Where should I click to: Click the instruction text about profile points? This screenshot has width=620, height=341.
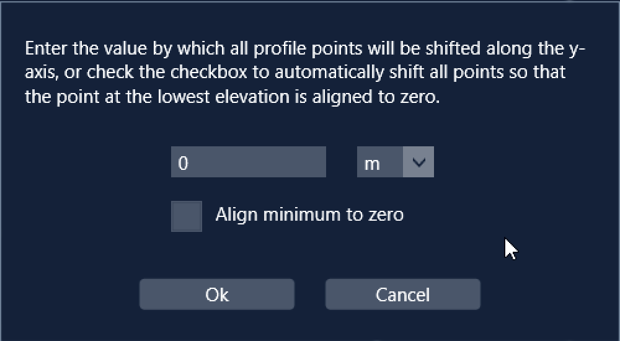tap(304, 73)
